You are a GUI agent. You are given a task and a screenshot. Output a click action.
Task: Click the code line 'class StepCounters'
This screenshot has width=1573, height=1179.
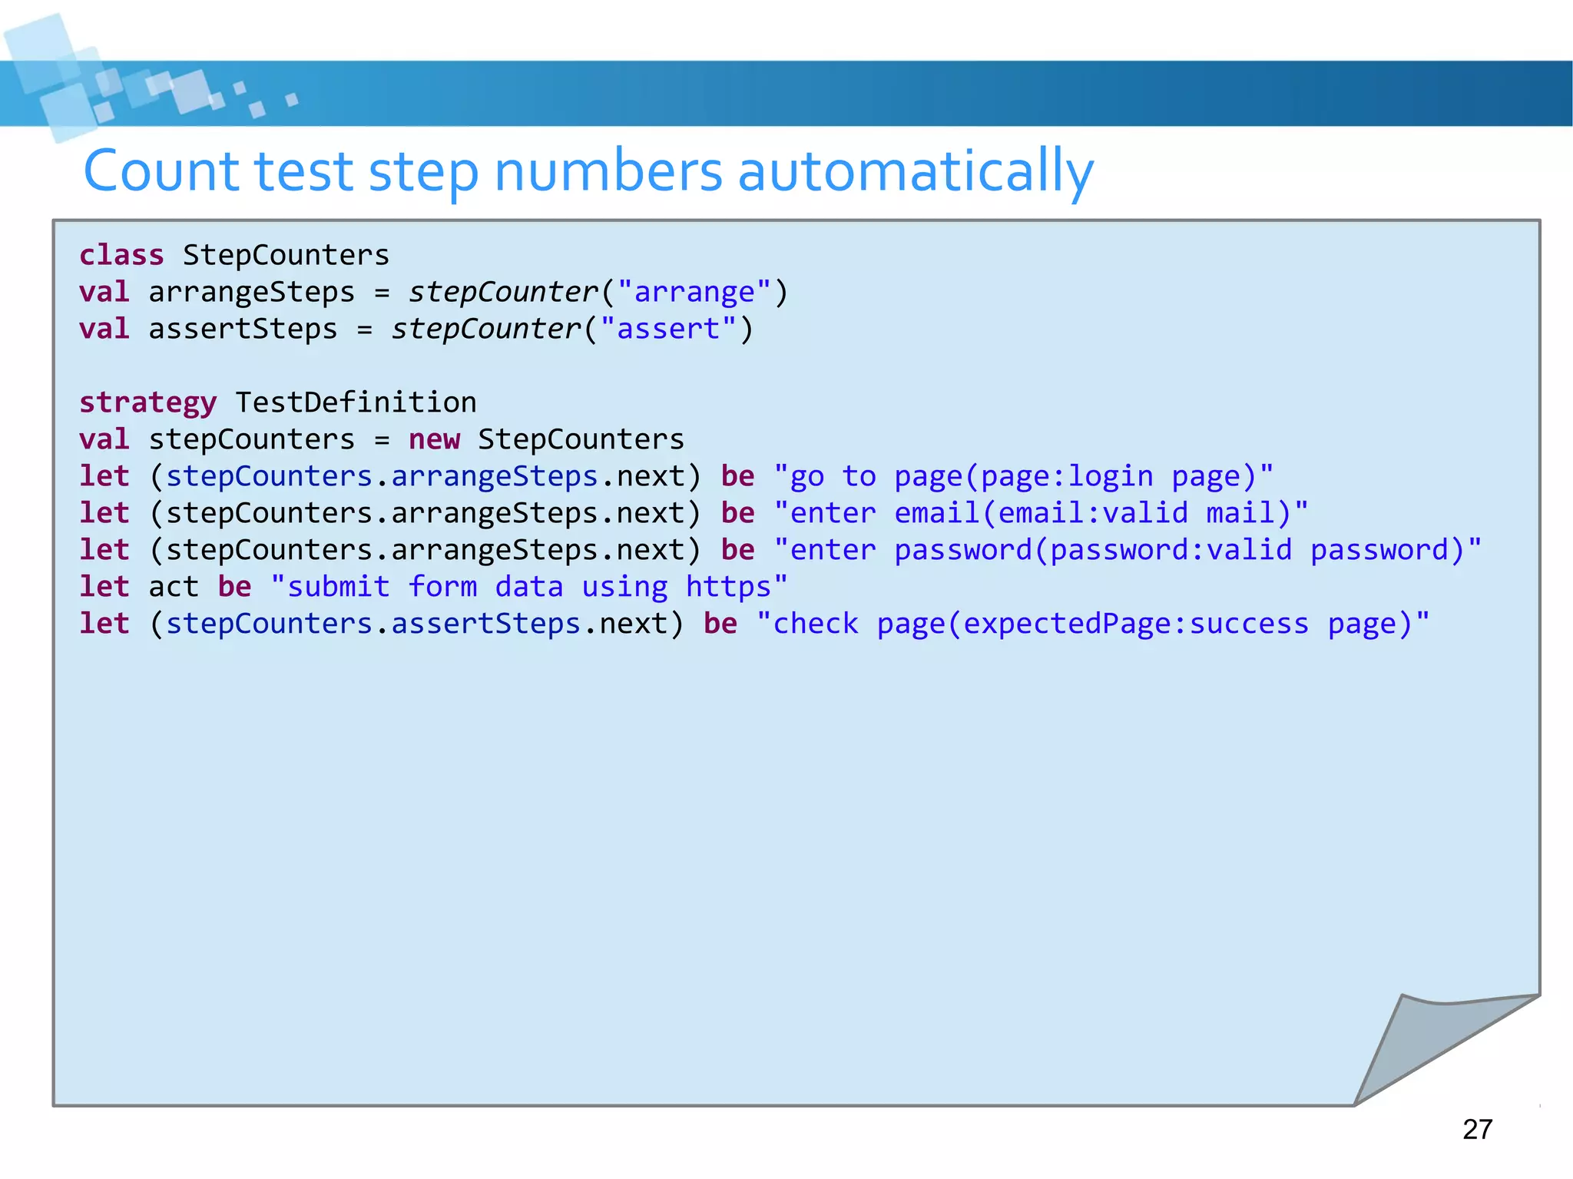234,255
